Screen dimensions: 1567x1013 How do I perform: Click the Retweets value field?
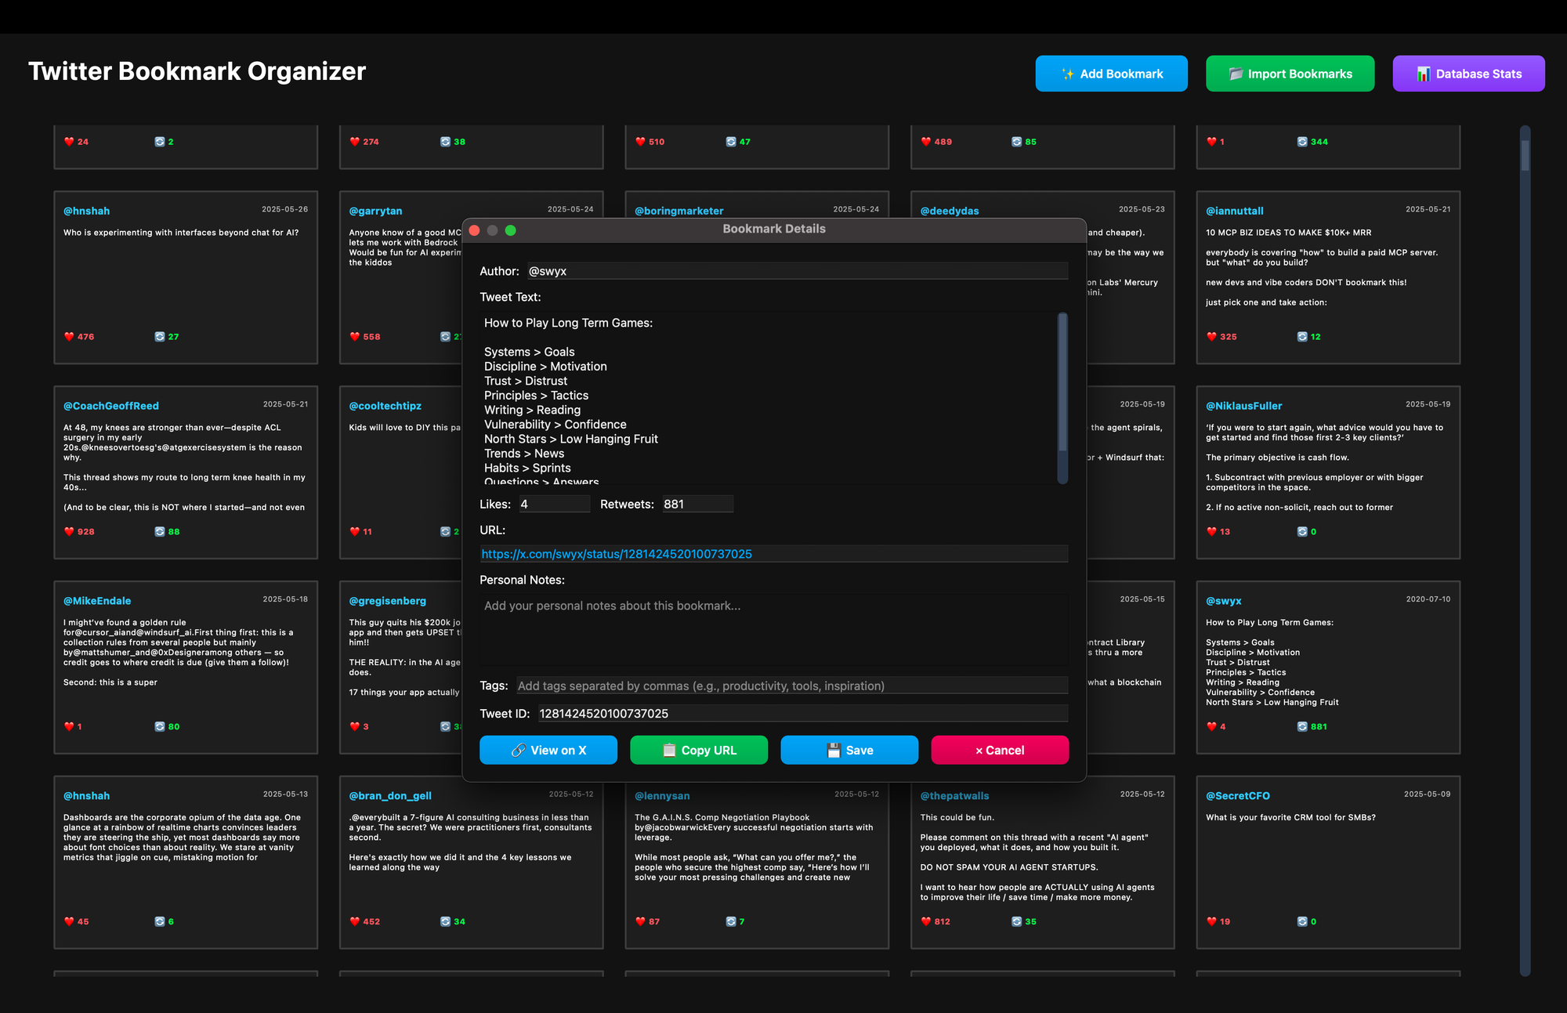click(x=697, y=505)
